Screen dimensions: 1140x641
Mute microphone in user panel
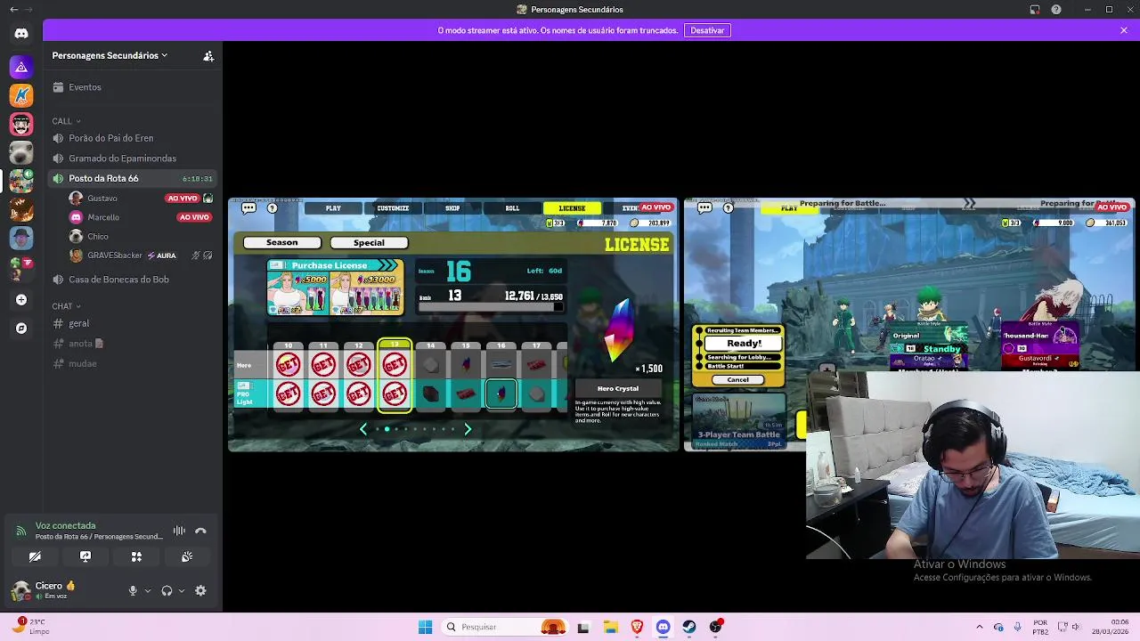133,590
